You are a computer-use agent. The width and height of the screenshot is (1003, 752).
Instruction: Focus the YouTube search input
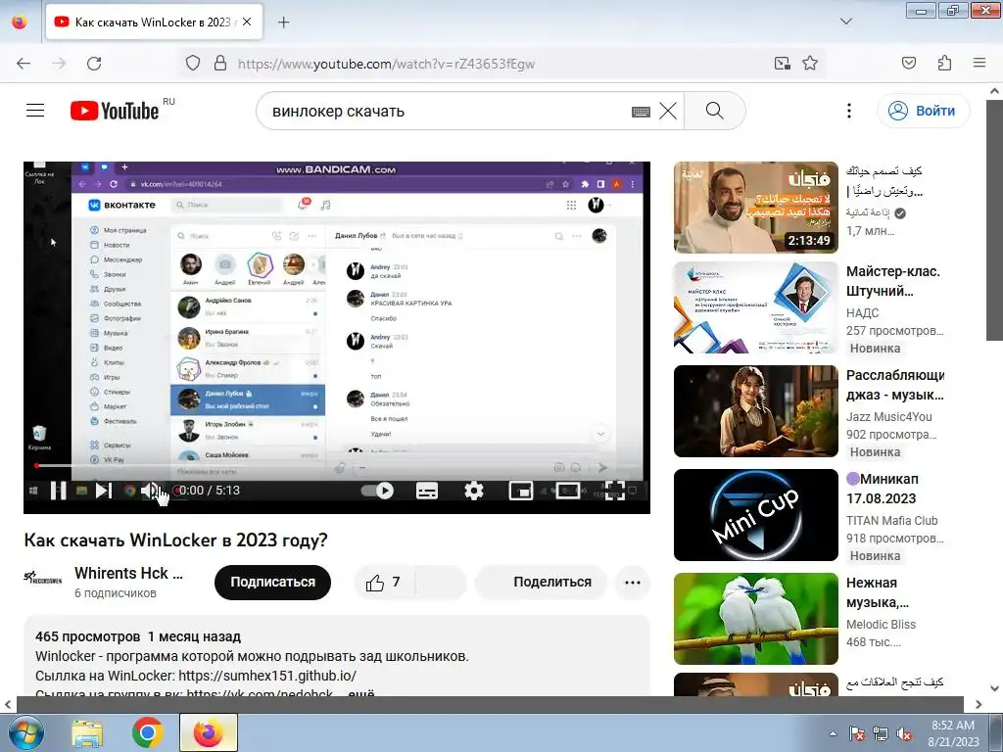(448, 112)
